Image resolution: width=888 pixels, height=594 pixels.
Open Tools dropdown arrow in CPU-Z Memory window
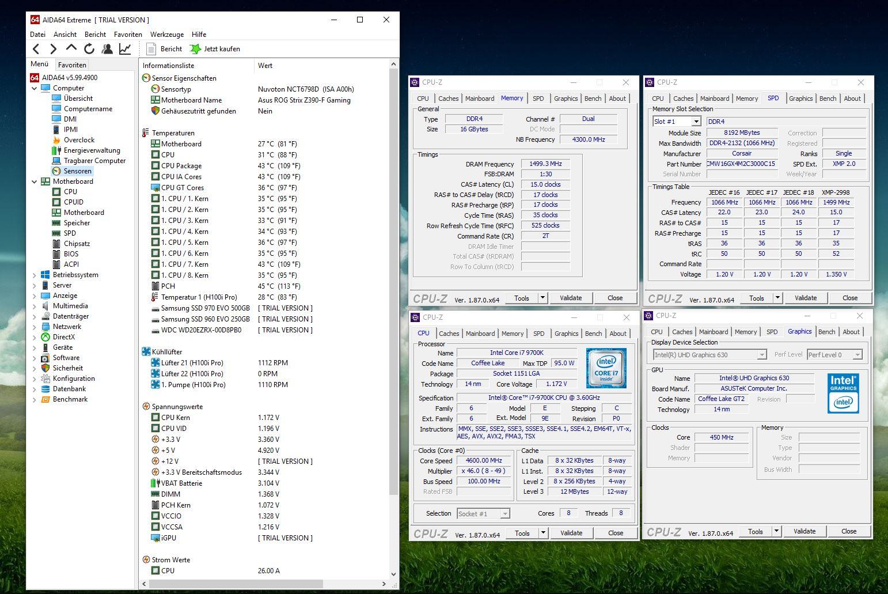tap(542, 298)
